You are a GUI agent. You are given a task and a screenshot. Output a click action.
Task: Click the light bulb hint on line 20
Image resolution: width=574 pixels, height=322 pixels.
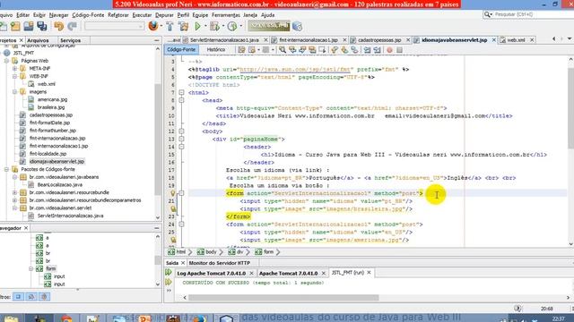pos(173,193)
